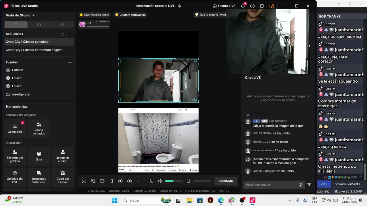Adjust the green speaker volume slider
Image resolution: width=367 pixels, height=206 pixels.
[174, 181]
